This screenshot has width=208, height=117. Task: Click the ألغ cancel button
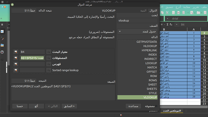(36, 106)
